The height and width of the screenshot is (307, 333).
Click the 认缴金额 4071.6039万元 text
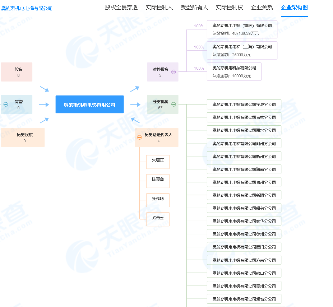[x=236, y=33]
